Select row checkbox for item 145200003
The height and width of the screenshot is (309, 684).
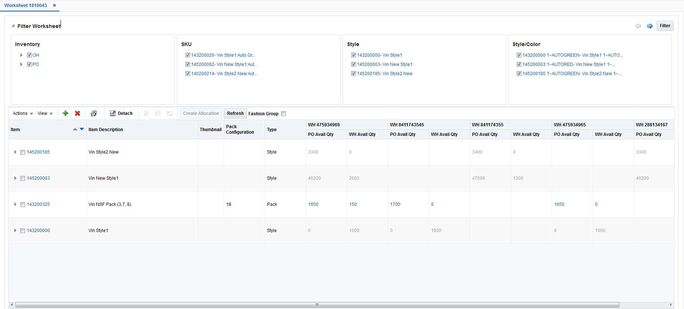tap(23, 178)
